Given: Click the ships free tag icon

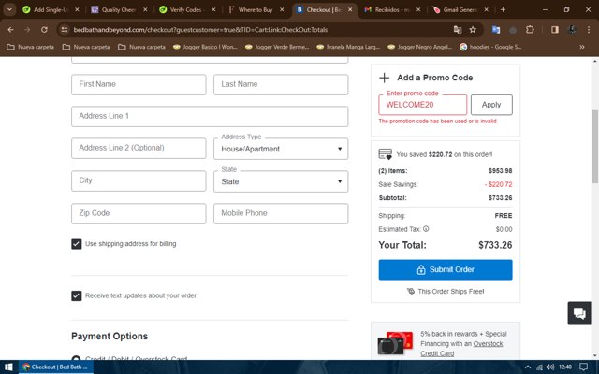Looking at the screenshot, I should tap(411, 291).
